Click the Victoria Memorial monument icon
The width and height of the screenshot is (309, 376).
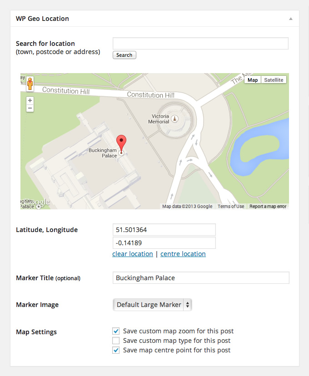point(175,119)
